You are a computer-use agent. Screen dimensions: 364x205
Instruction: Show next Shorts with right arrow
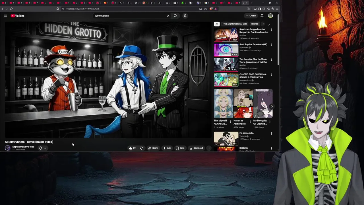click(272, 106)
